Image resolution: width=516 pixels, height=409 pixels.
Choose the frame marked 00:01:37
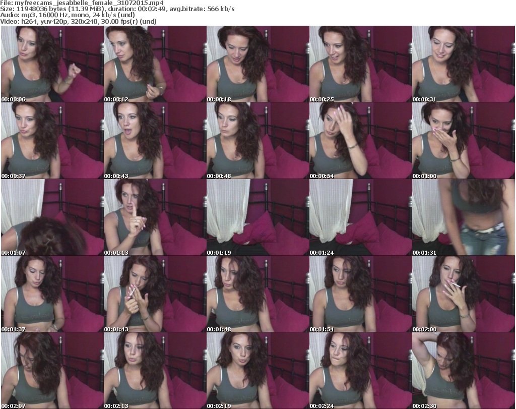point(52,294)
